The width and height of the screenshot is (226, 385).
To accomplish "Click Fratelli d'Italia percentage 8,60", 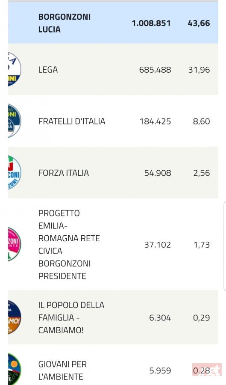I will click(201, 121).
